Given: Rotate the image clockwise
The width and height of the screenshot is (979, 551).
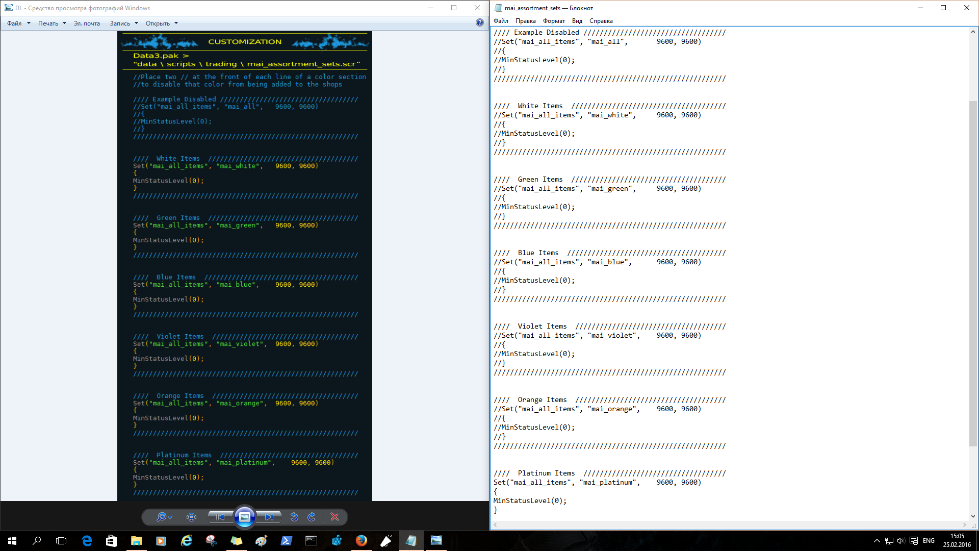Looking at the screenshot, I should 312,517.
